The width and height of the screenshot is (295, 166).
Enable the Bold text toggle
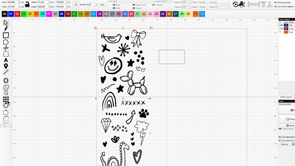(x=114, y=5)
